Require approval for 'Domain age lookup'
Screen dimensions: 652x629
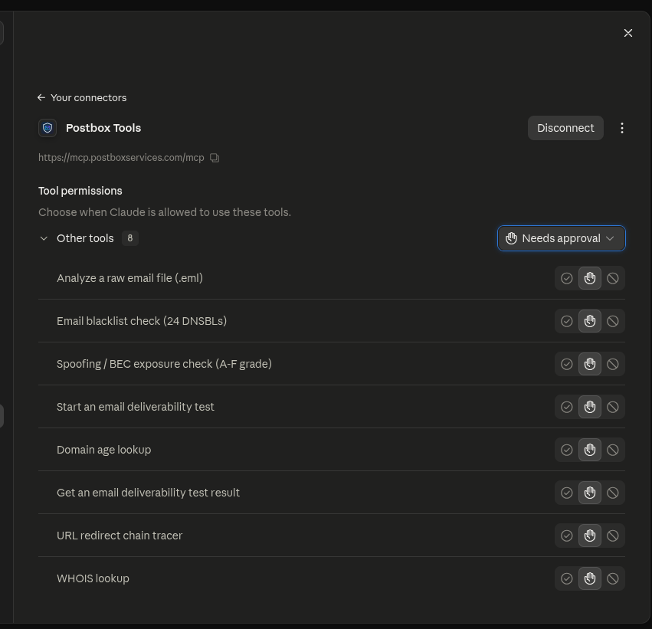coord(590,450)
